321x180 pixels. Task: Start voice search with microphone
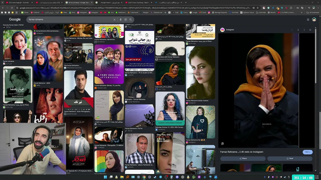click(121, 19)
